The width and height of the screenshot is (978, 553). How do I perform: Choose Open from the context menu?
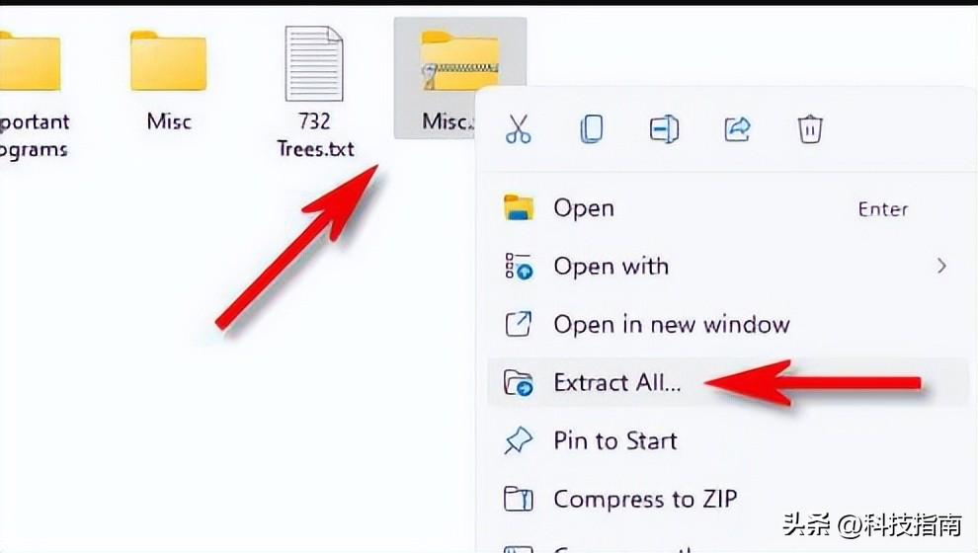pyautogui.click(x=727, y=208)
